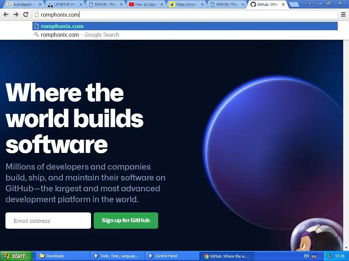Open the Control Panel taskbar window
This screenshot has height=261, width=349.
172,256
